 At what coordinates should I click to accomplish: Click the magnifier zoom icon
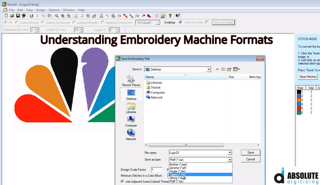(x=56, y=16)
